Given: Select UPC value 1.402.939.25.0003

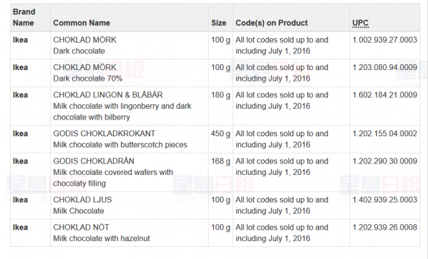Looking at the screenshot, I should (385, 200).
